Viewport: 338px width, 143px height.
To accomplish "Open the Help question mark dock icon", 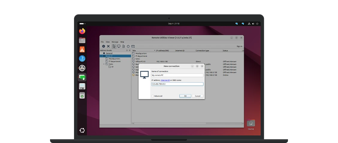I will [82, 58].
